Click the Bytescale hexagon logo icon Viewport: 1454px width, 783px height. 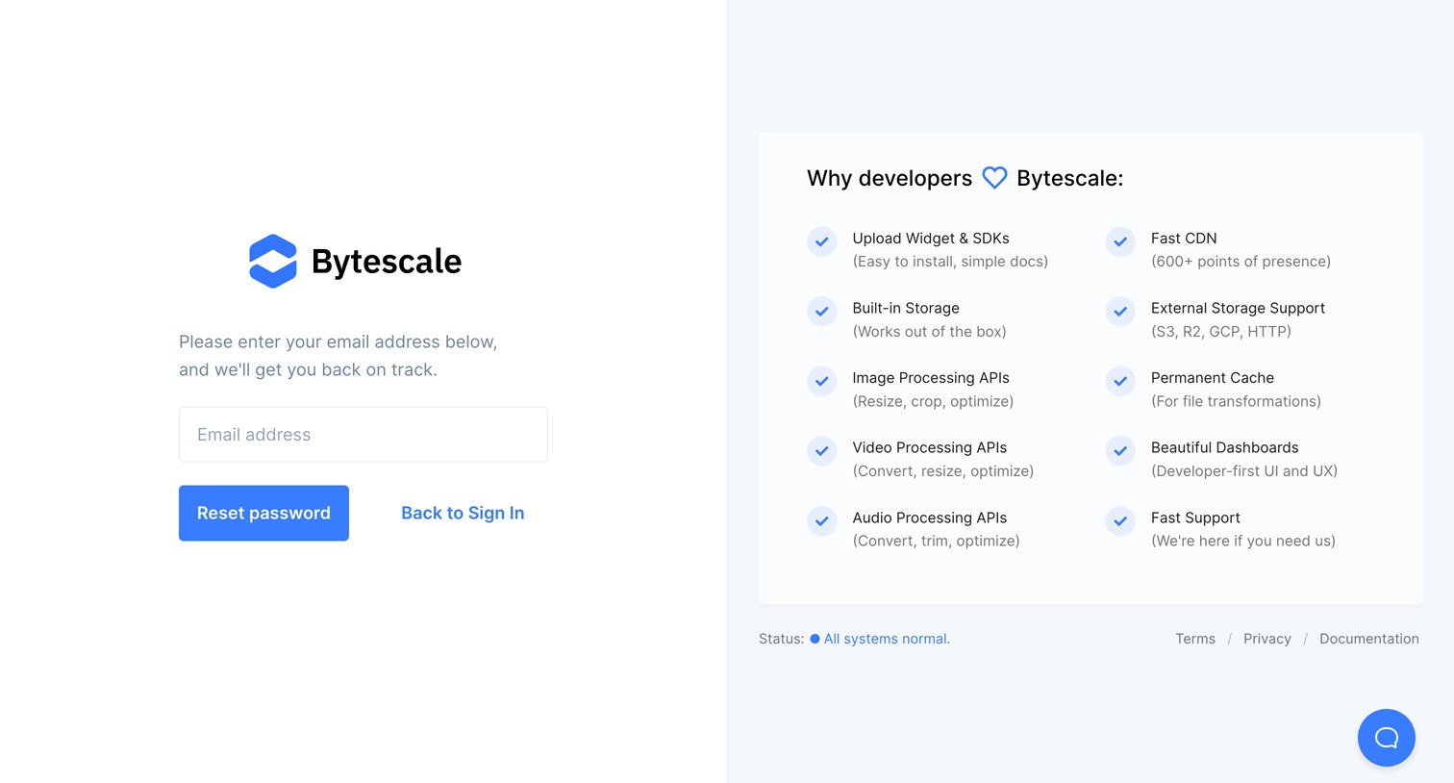click(273, 261)
